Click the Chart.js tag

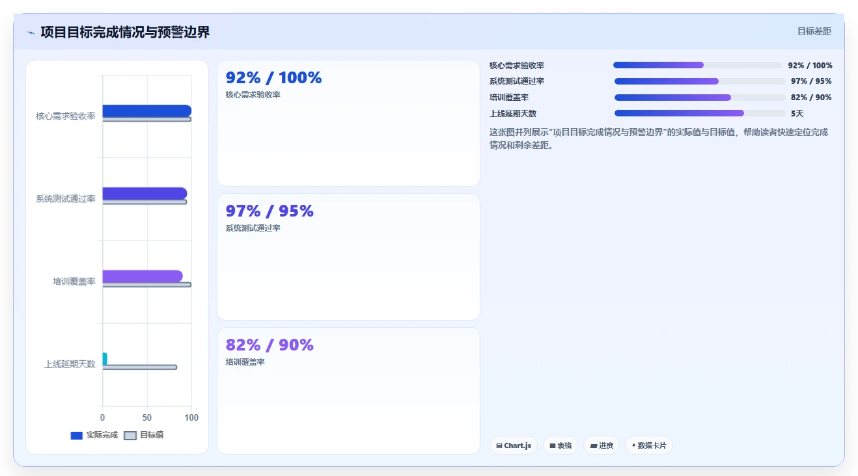(x=514, y=445)
